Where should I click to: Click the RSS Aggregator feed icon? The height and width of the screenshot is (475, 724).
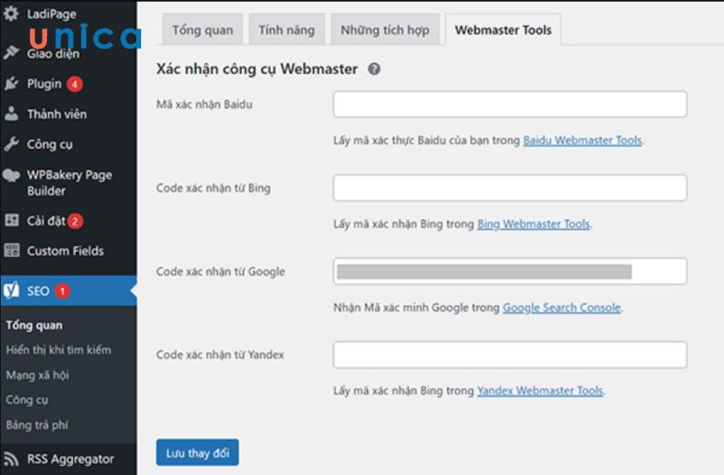click(x=11, y=459)
